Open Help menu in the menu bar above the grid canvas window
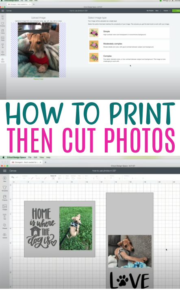 48,157
